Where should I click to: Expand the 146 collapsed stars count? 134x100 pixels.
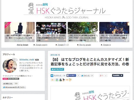(x=67, y=80)
